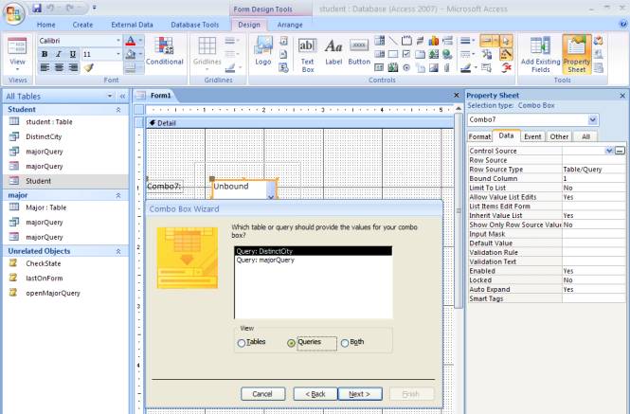Open the Home ribbon tab

[45, 25]
